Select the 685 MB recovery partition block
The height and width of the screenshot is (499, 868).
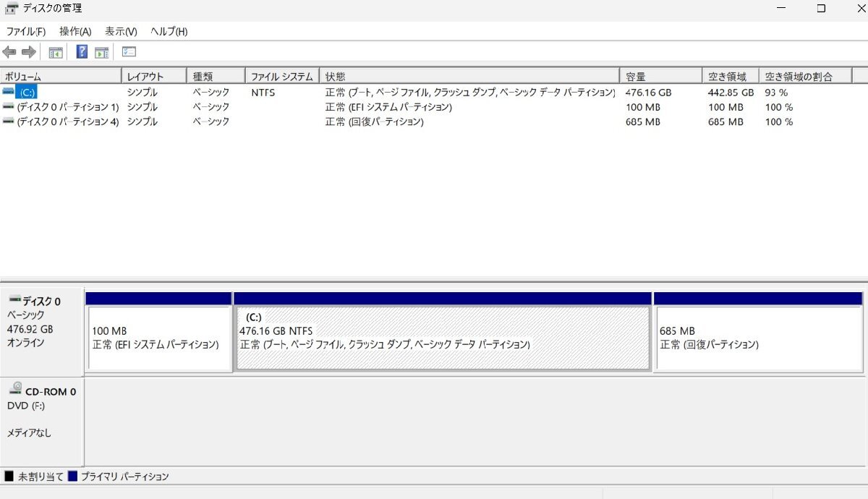coord(759,338)
